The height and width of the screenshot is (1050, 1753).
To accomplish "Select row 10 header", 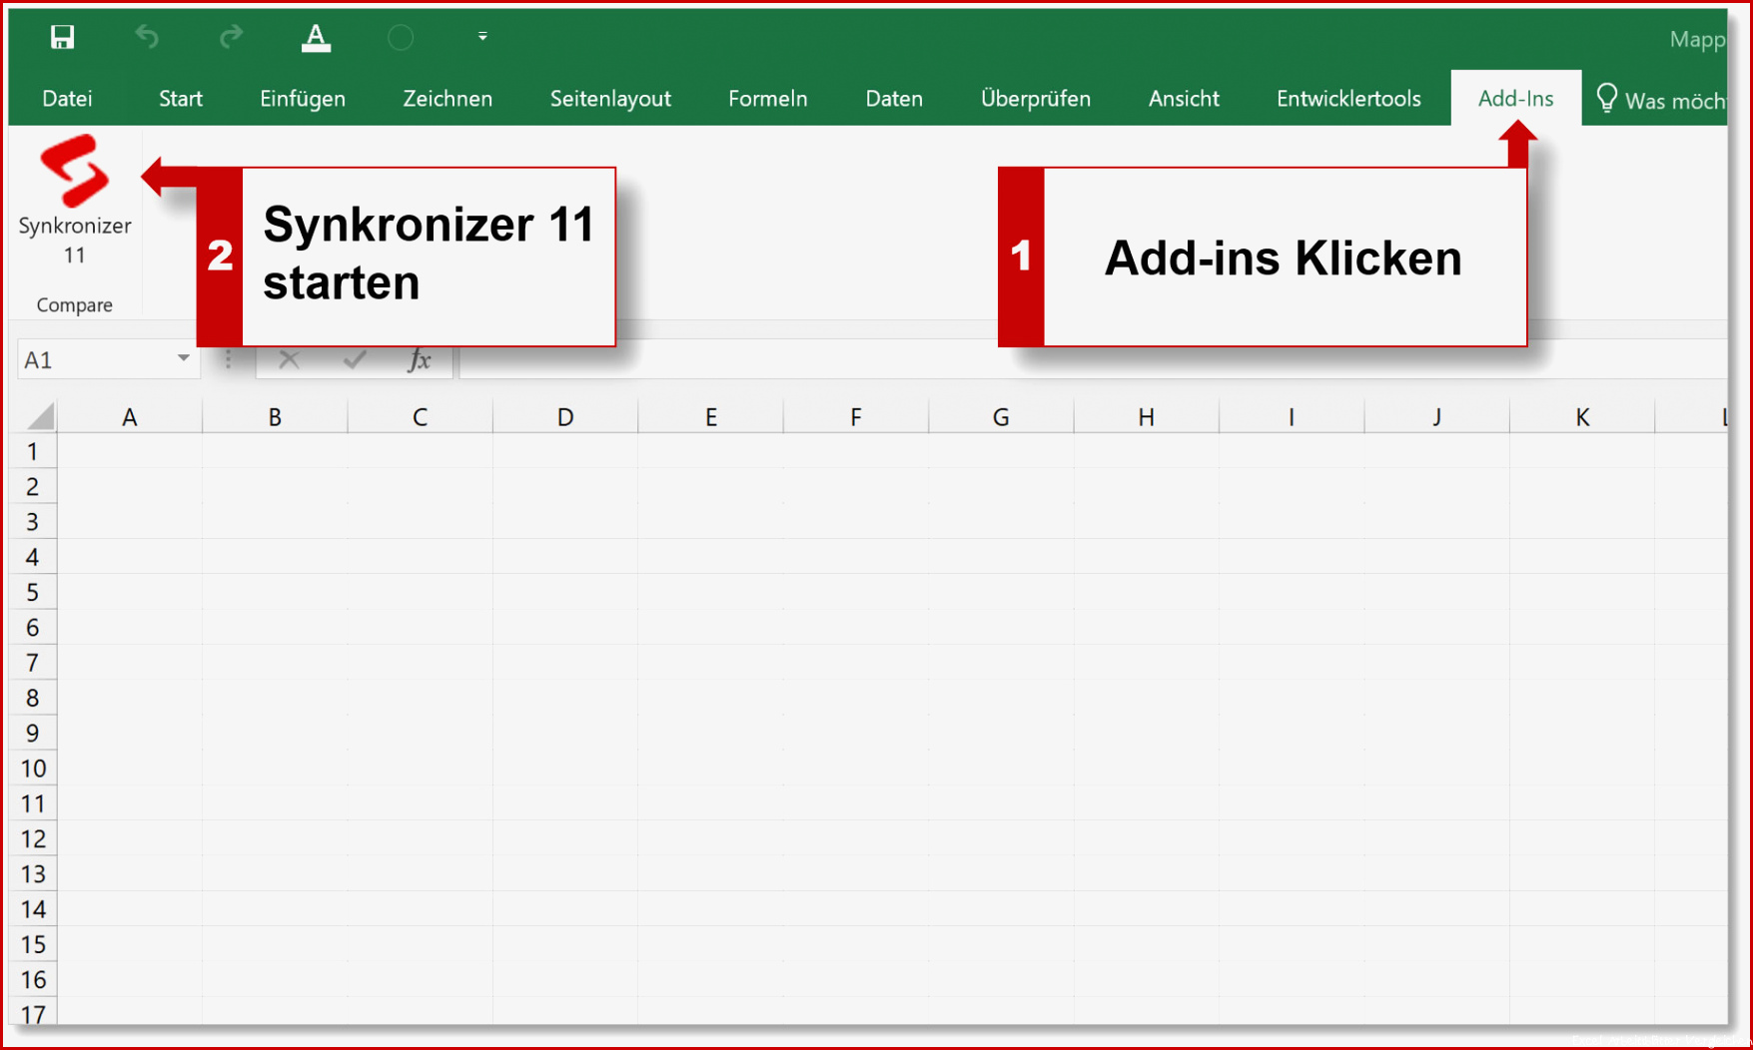I will (33, 769).
